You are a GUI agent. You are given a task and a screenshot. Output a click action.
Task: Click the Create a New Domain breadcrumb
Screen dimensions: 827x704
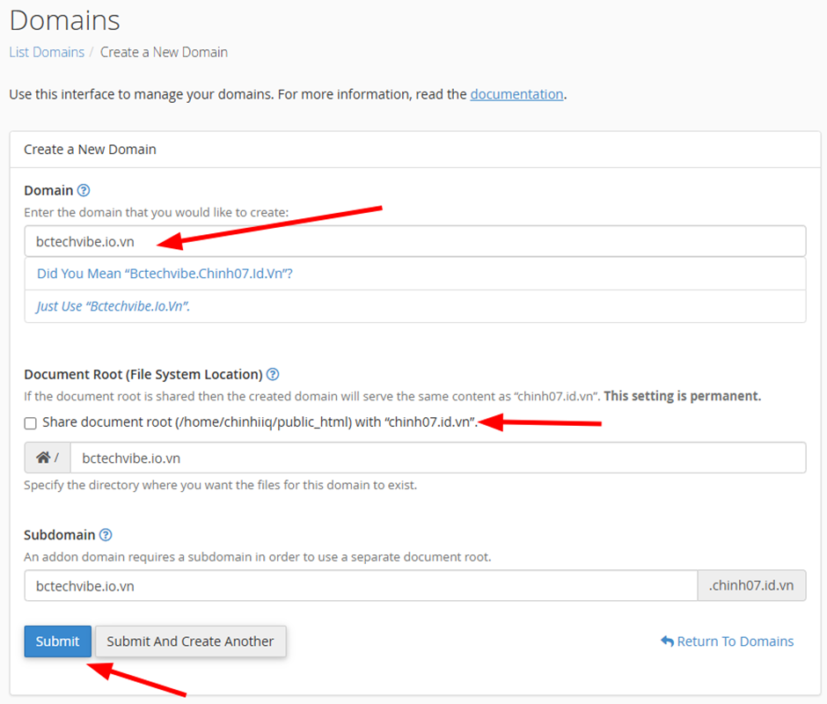click(x=164, y=52)
